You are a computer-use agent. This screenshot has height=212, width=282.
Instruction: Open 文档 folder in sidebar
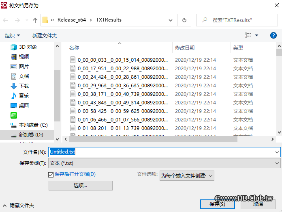click(x=20, y=76)
